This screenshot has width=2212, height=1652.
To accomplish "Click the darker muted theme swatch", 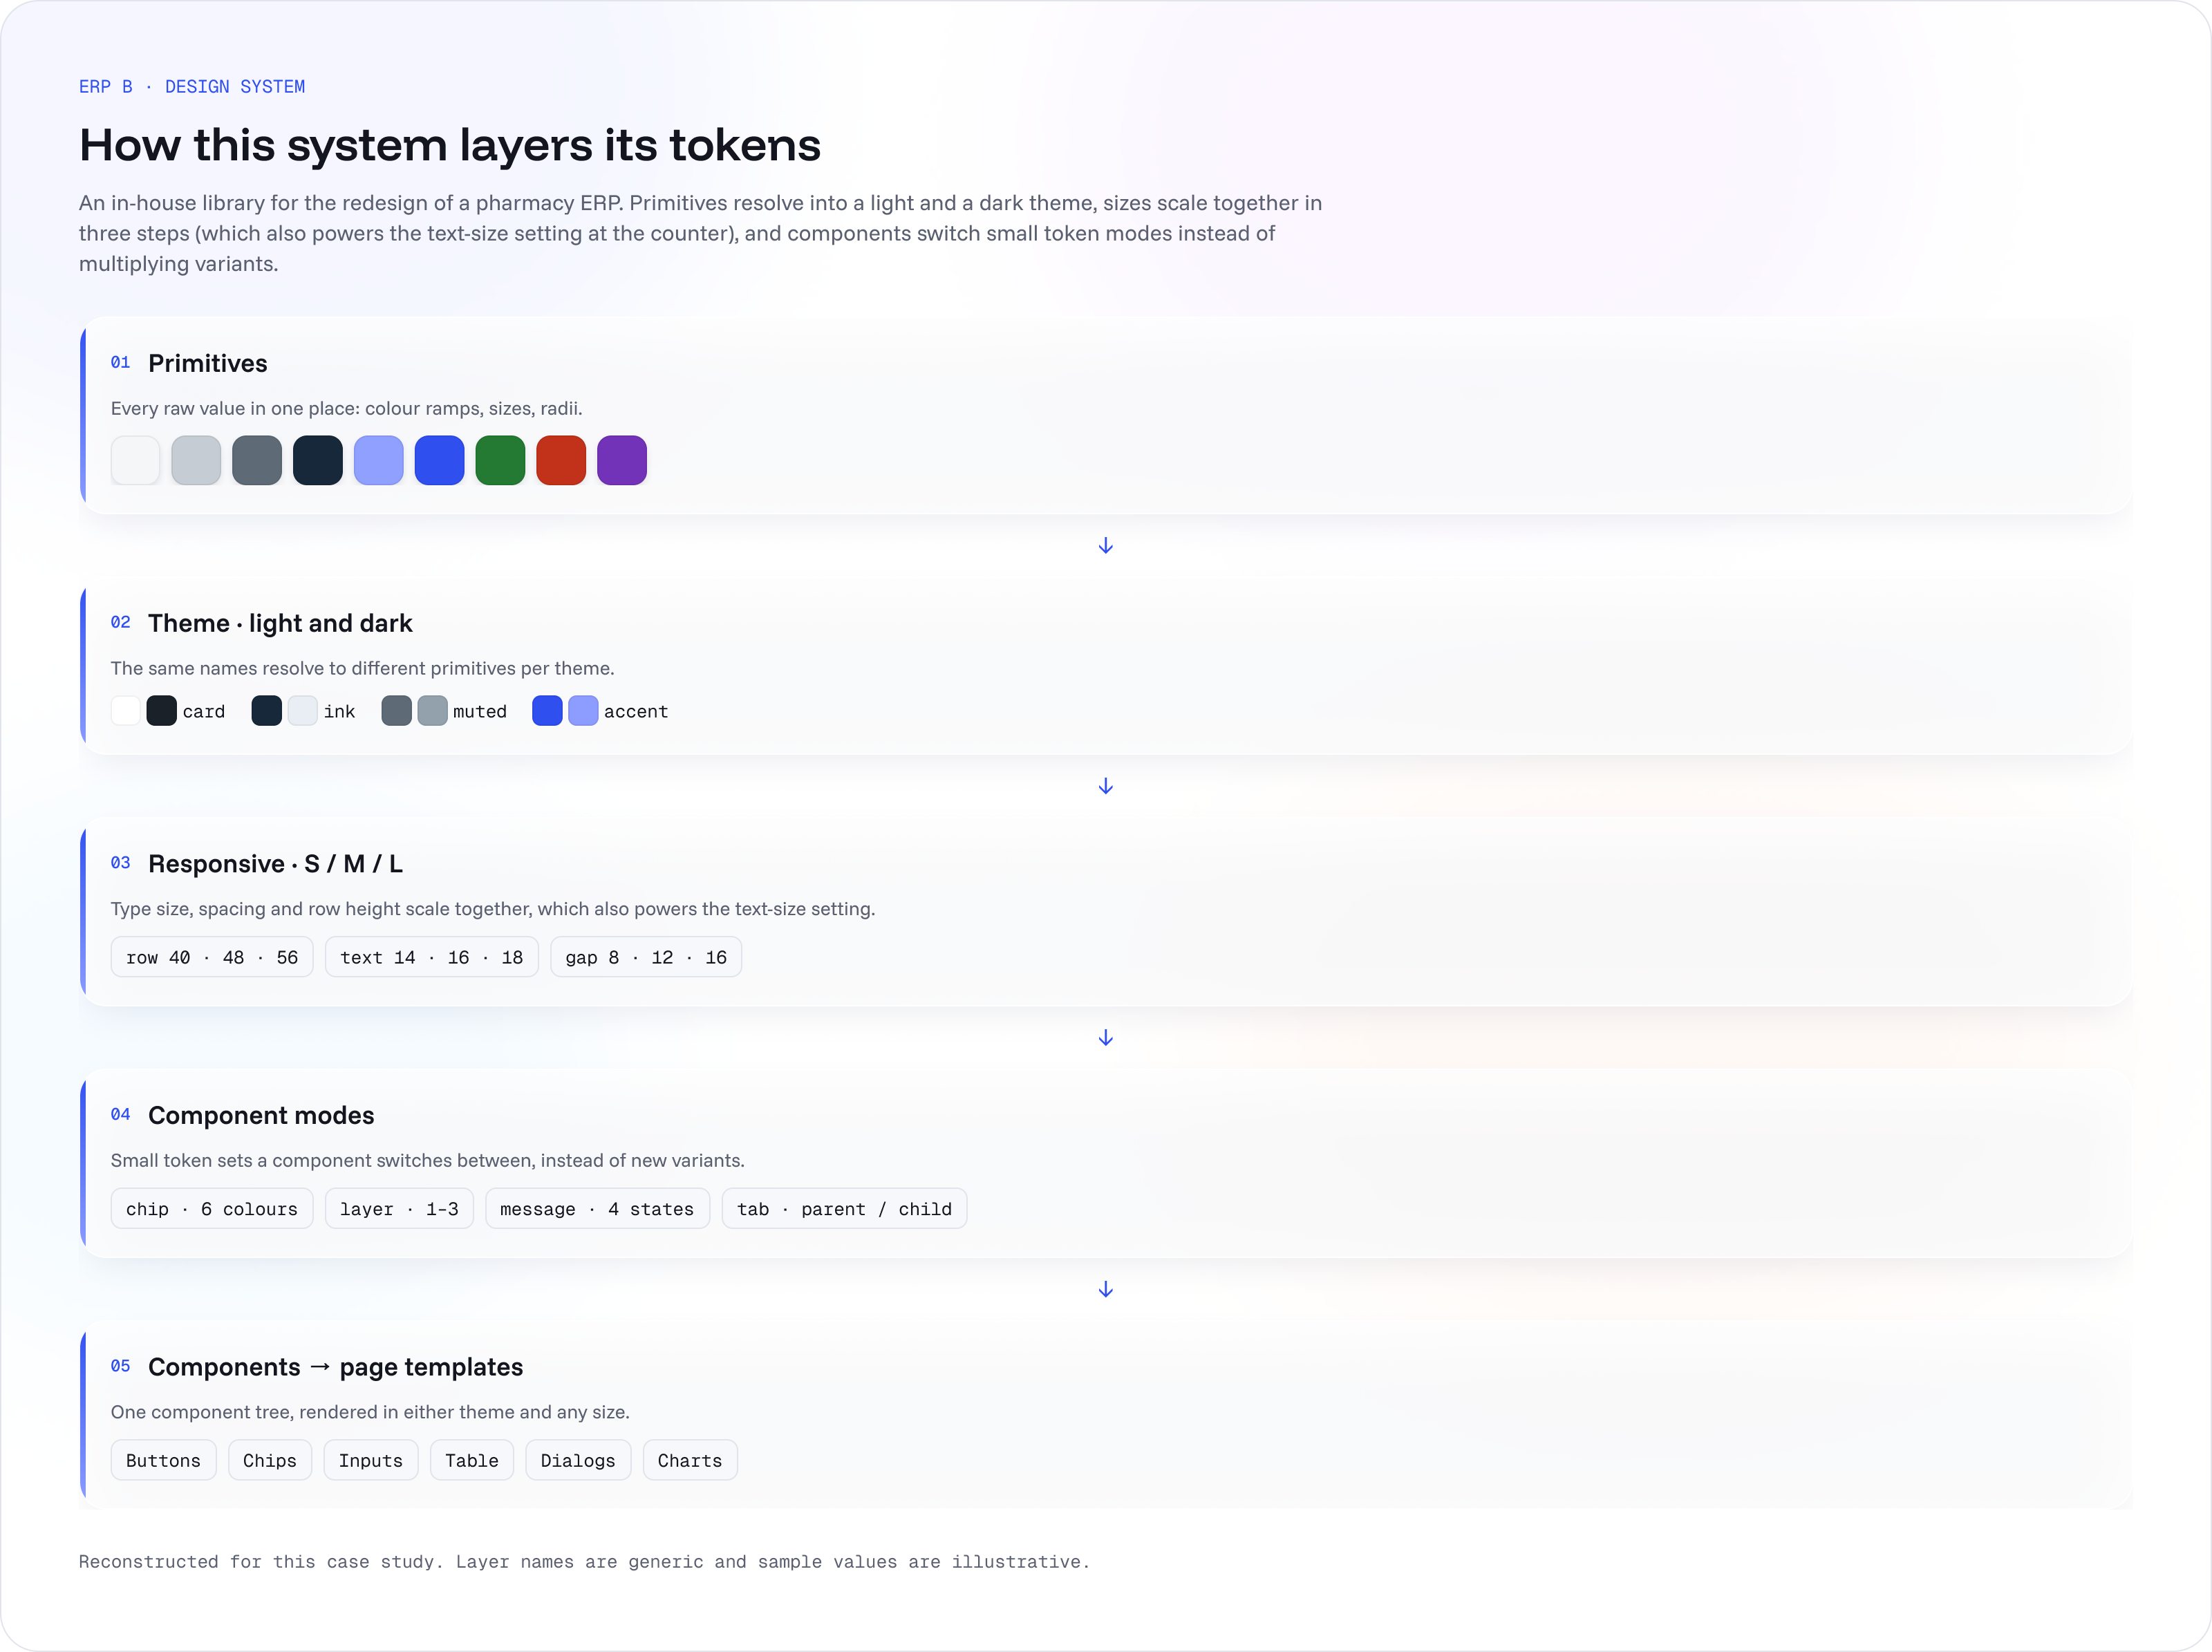I will coord(397,711).
